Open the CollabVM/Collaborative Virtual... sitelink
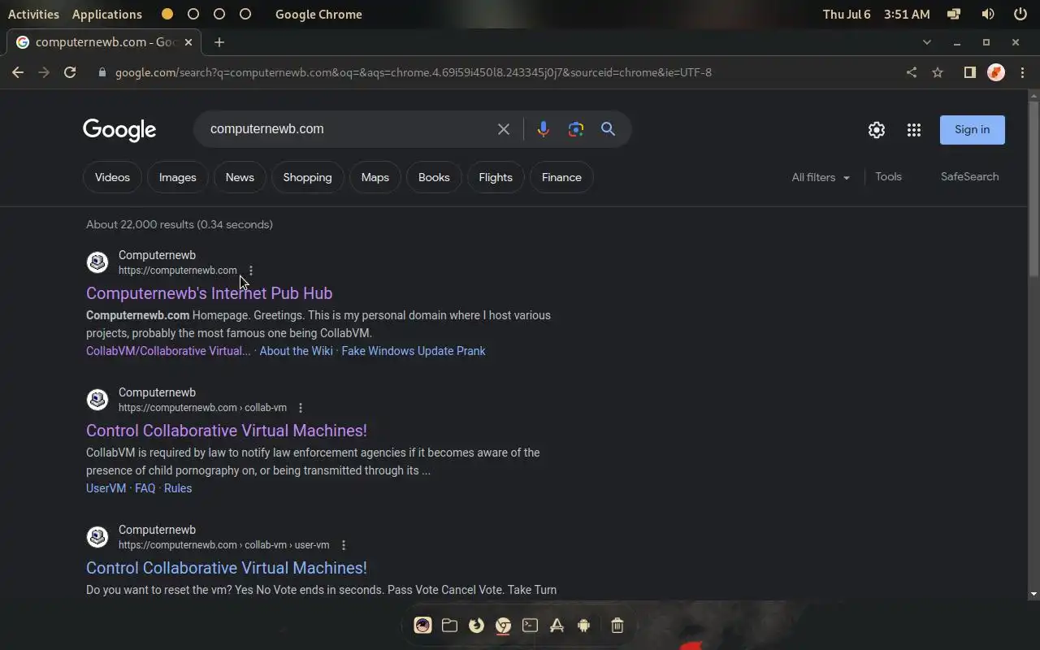Screen dimensions: 1040x650 (168, 351)
